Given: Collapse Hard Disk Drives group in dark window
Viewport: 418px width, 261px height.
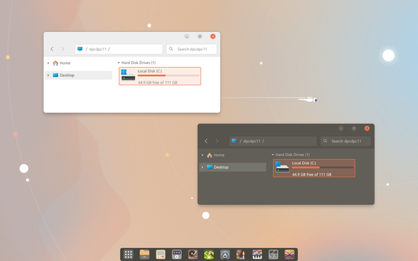Looking at the screenshot, I should (x=273, y=155).
